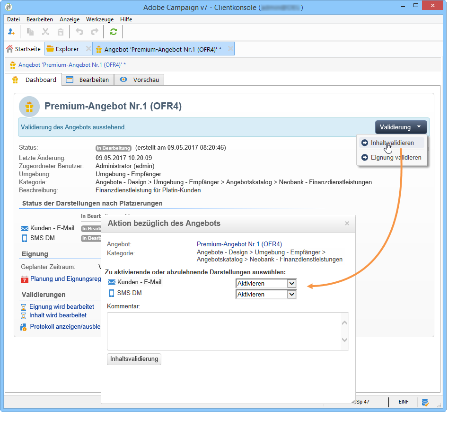
Task: Click the green refresh icon
Action: tap(114, 32)
